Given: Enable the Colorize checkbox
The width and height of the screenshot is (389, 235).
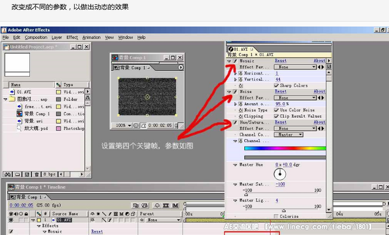Looking at the screenshot, I should (x=276, y=216).
